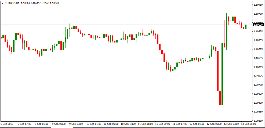
Task: Click price axis label 1.09360
Action: tap(258, 112)
